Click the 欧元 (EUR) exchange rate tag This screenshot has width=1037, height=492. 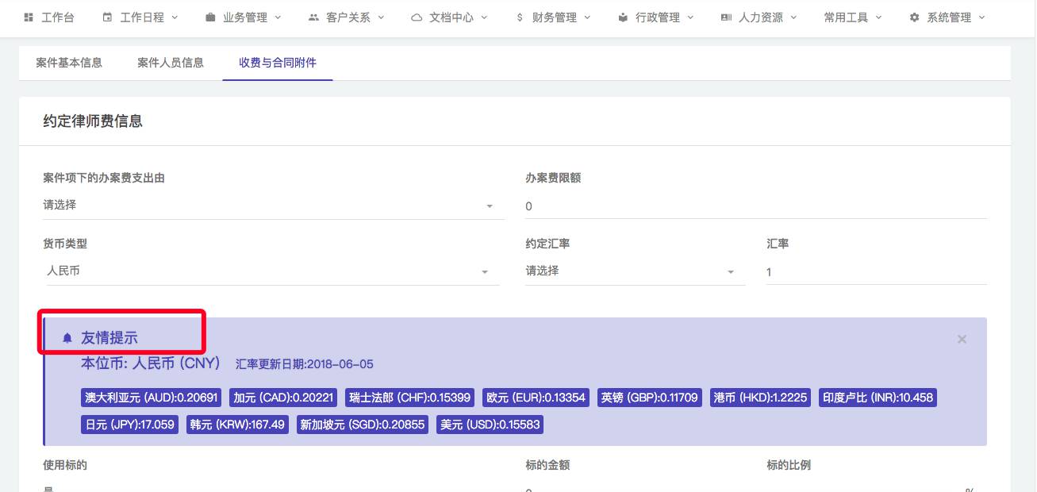tap(536, 398)
